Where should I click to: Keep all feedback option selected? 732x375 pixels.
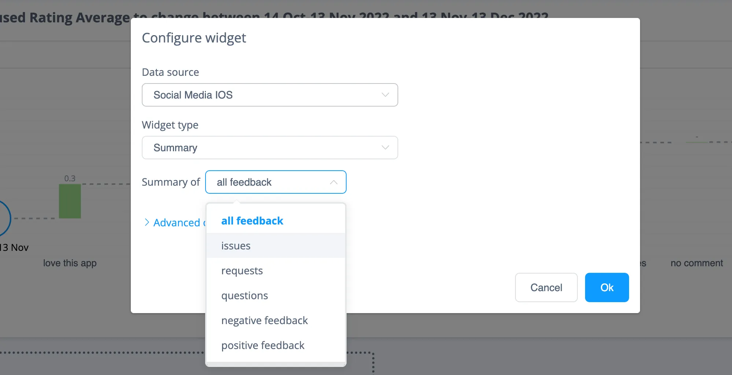click(x=252, y=220)
